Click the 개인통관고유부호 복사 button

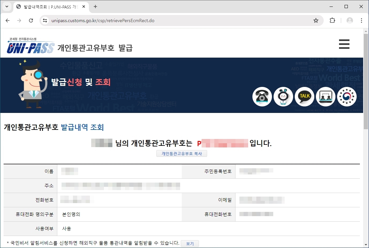tap(182, 153)
